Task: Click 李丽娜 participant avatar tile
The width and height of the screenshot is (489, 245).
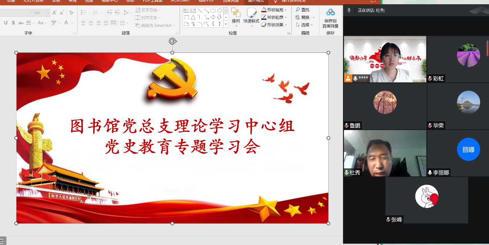Action: click(468, 149)
